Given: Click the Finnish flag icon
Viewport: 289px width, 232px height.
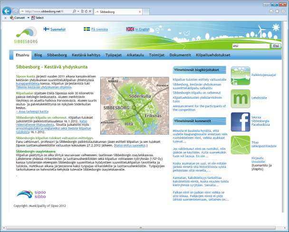Looking at the screenshot, I should 46,29.
